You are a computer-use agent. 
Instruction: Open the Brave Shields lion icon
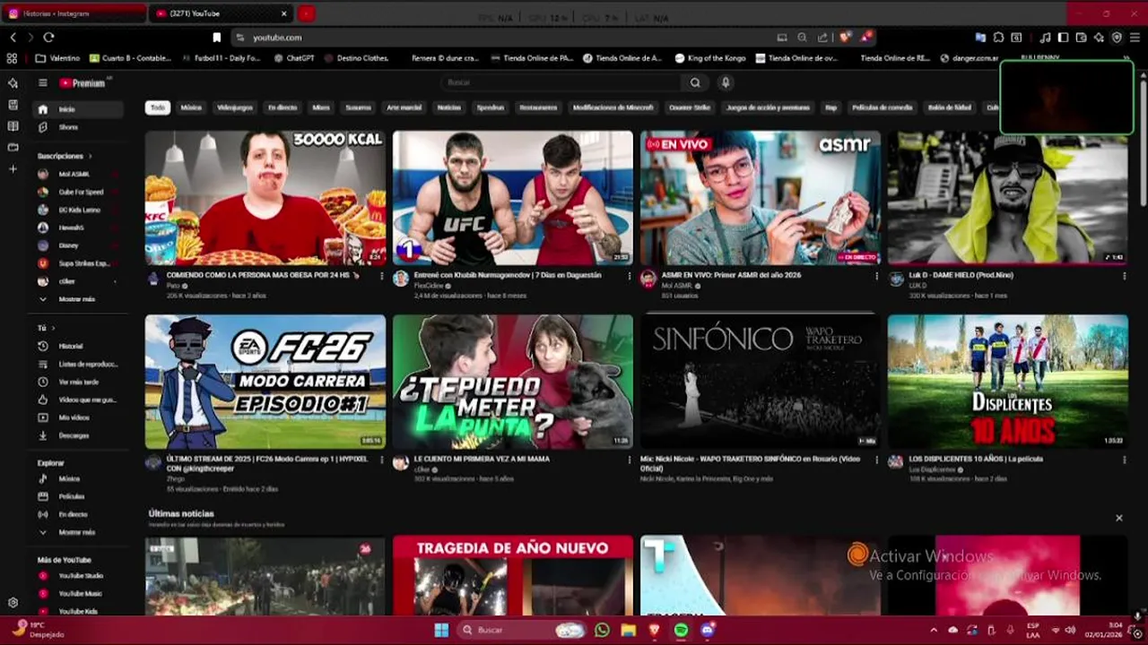point(845,38)
